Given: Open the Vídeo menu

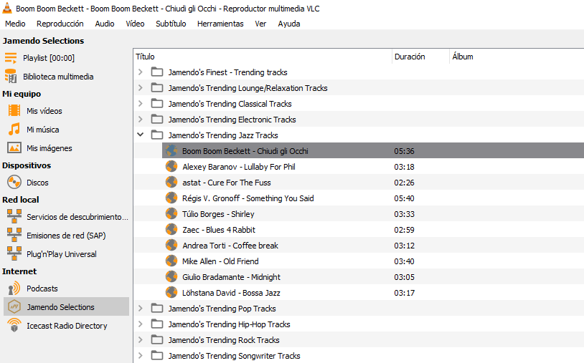Looking at the screenshot, I should click(135, 24).
